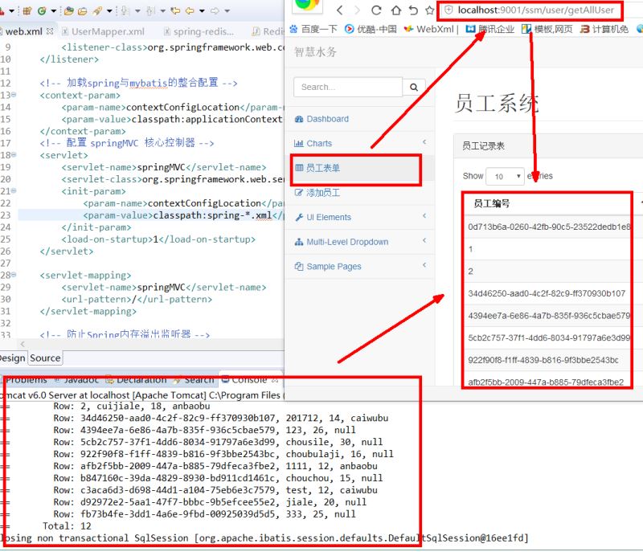The height and width of the screenshot is (552, 643).
Task: Open the back navigation history dropdown
Action: (202, 11)
